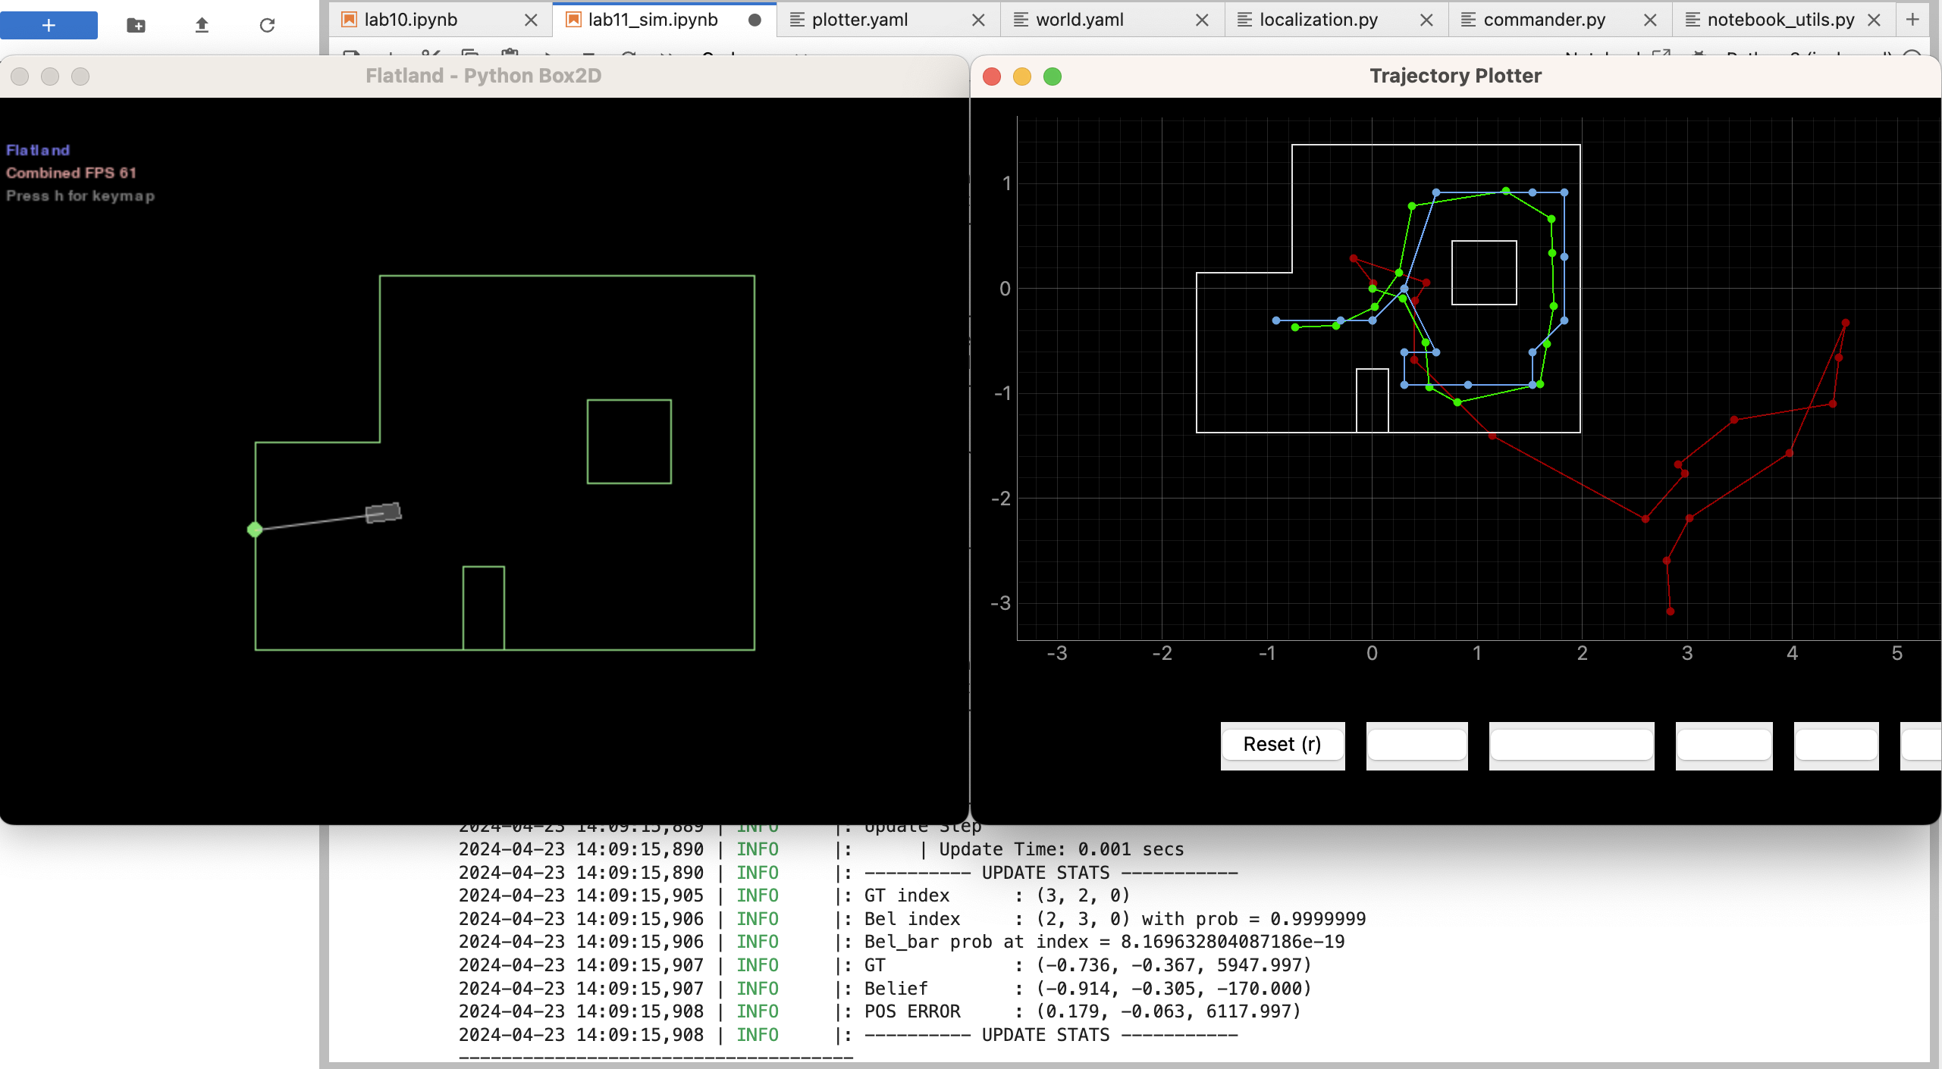The image size is (1942, 1069).
Task: Click the blue new launcher plus button
Action: tap(49, 25)
